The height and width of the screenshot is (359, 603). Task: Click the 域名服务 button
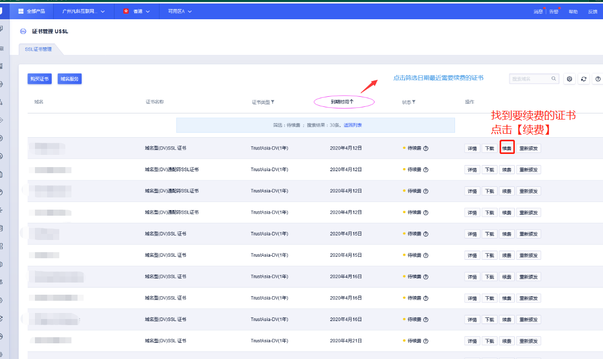pos(69,79)
